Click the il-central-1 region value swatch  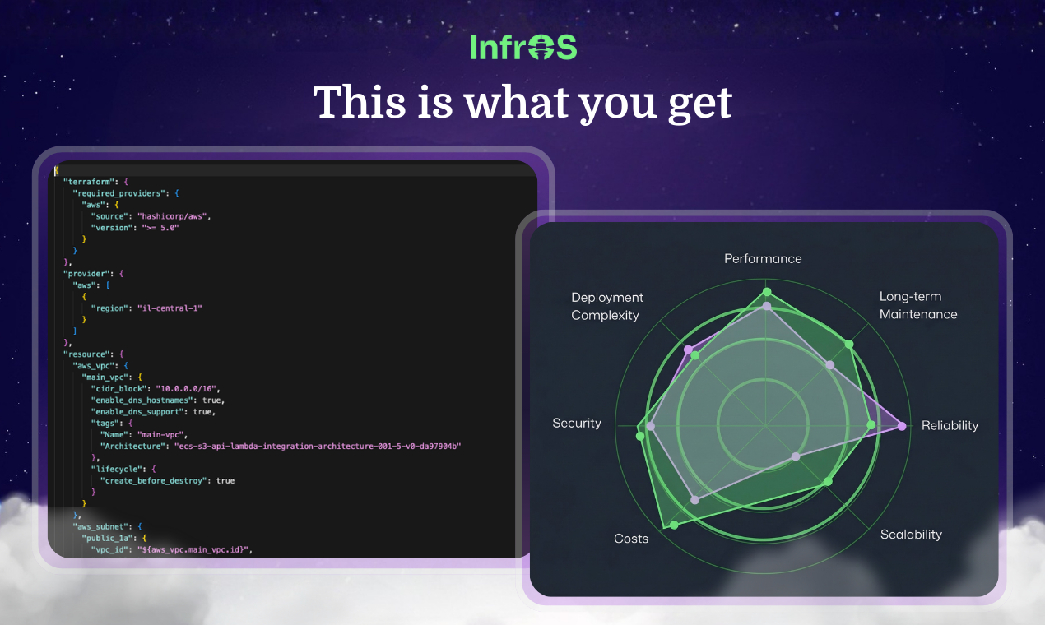(171, 308)
